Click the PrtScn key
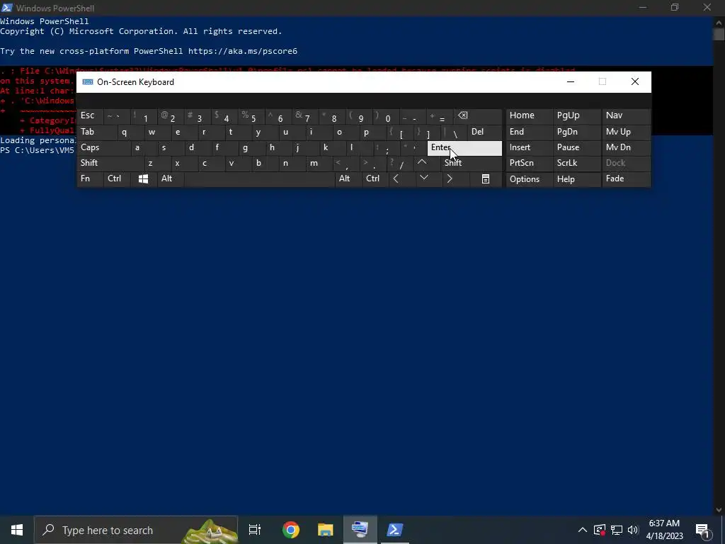The width and height of the screenshot is (725, 544). [x=530, y=163]
